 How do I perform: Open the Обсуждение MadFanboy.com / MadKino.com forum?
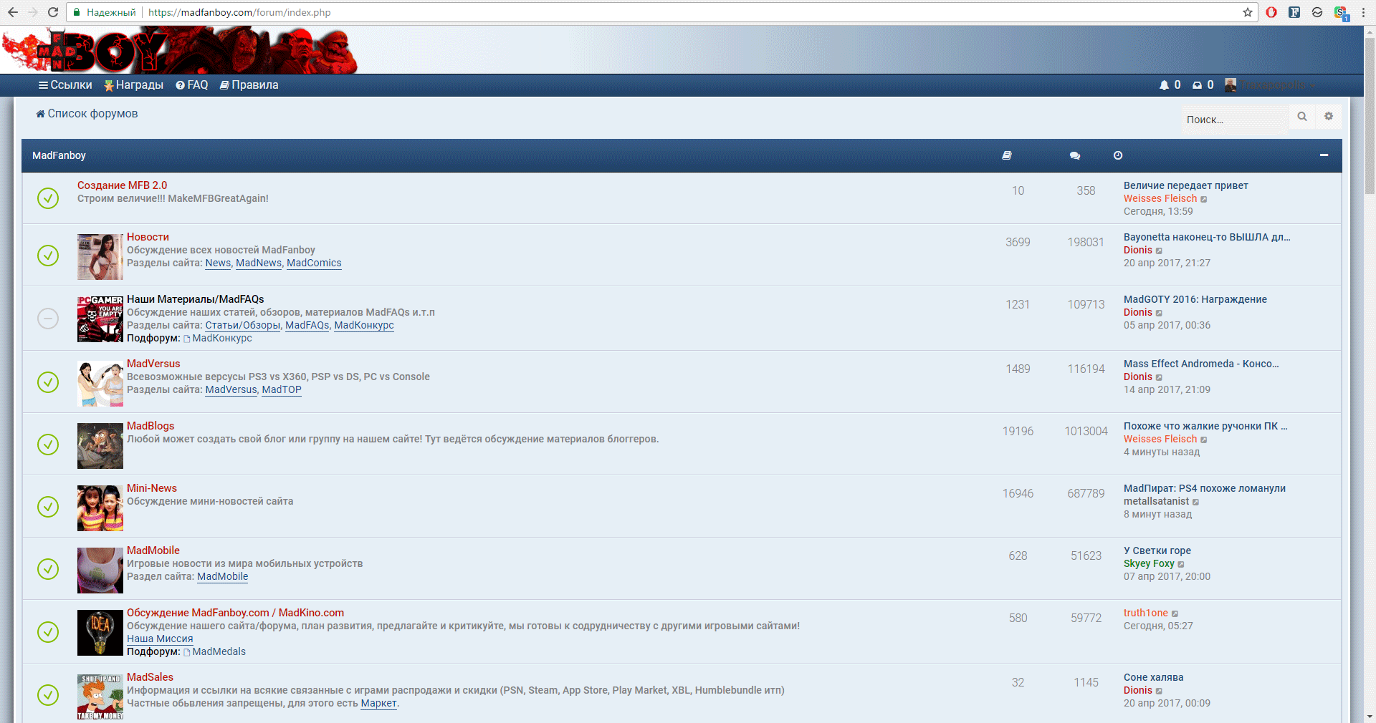(x=235, y=613)
